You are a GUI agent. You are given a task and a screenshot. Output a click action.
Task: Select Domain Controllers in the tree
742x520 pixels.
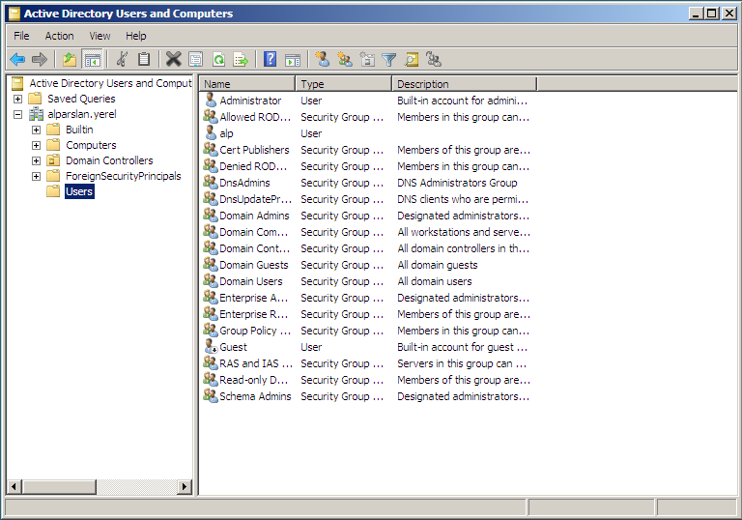(x=109, y=160)
